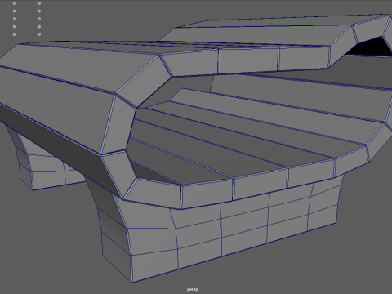Click the persp camera name label
392x294 pixels.
coord(193,289)
